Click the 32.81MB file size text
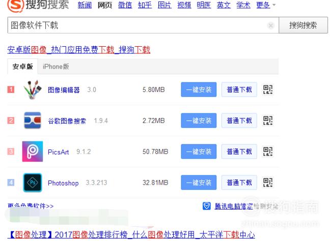The image size is (331, 241). 155,183
